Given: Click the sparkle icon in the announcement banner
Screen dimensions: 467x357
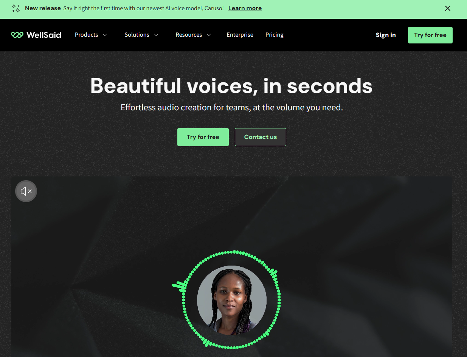Looking at the screenshot, I should 16,8.
